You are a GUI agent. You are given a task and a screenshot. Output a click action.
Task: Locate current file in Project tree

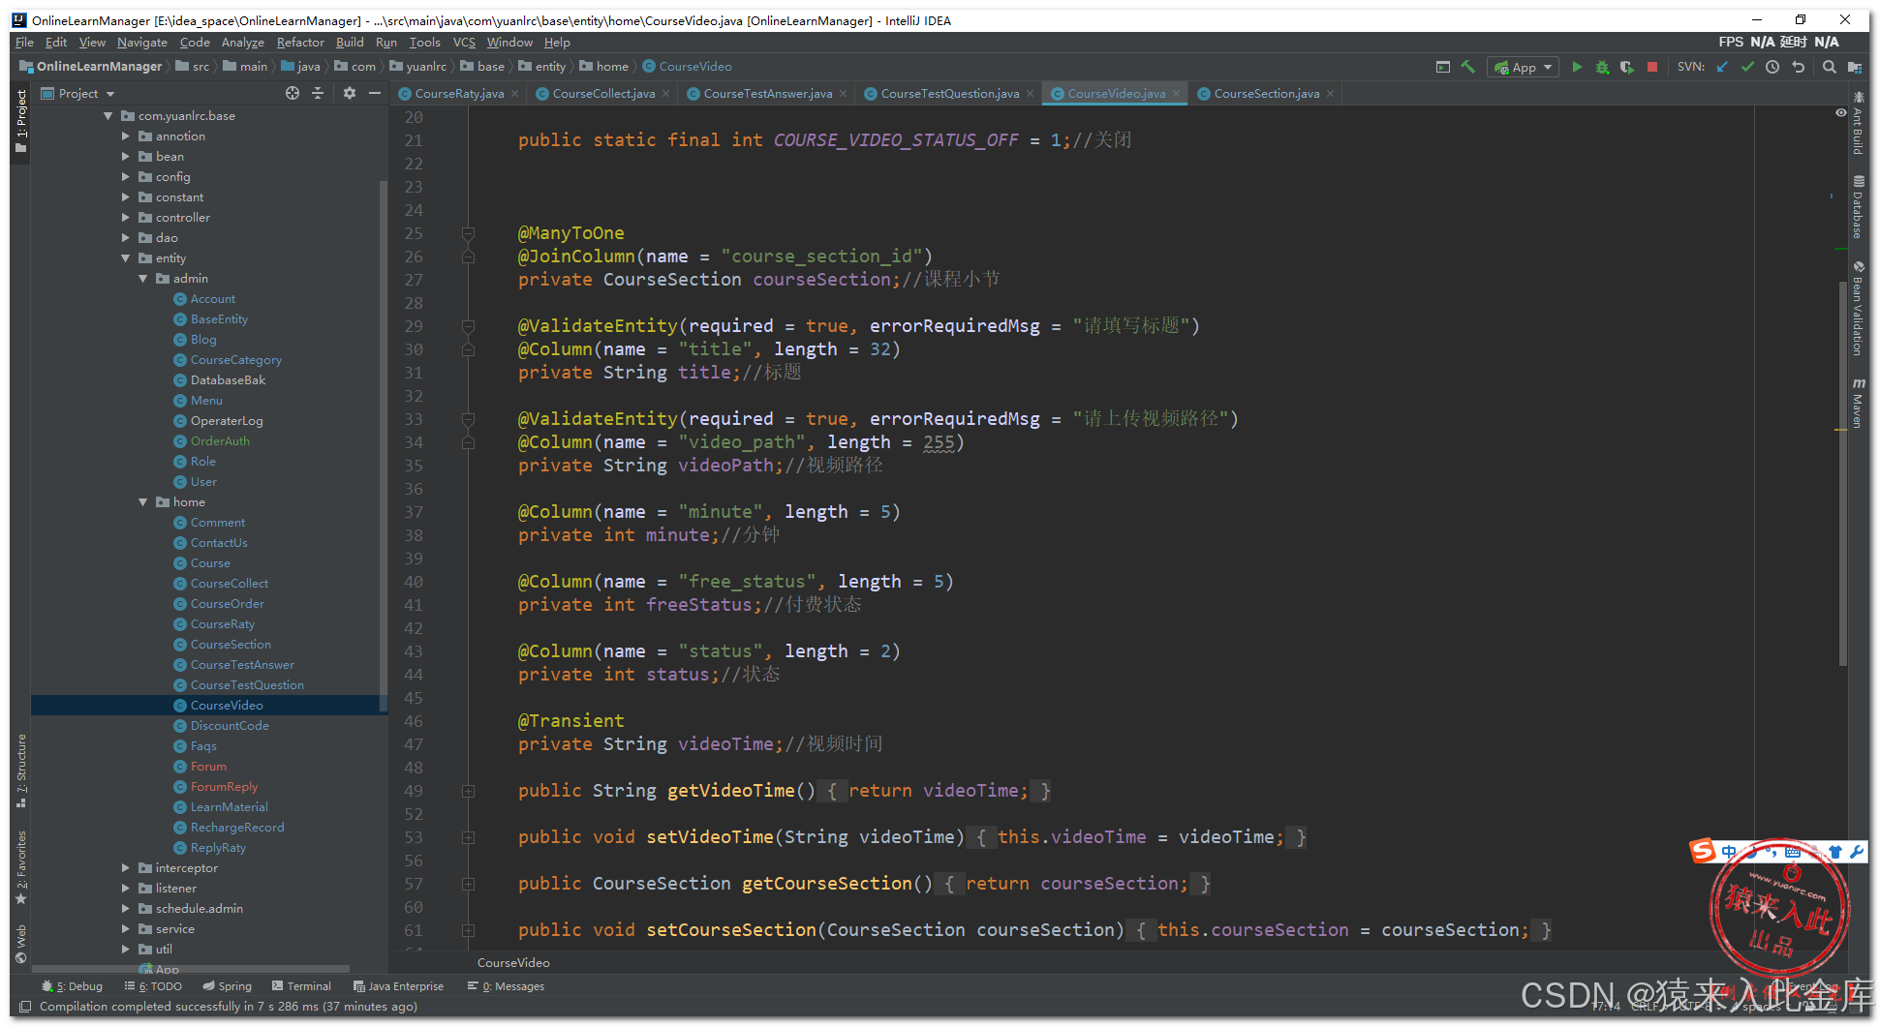click(293, 93)
